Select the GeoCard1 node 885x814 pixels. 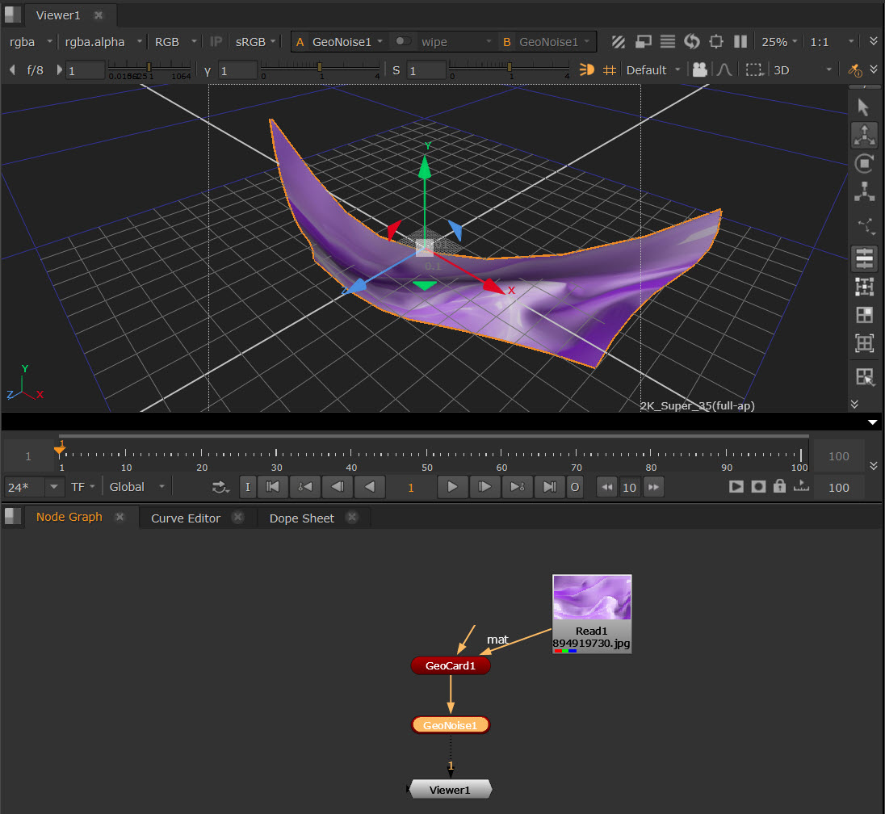coord(451,666)
